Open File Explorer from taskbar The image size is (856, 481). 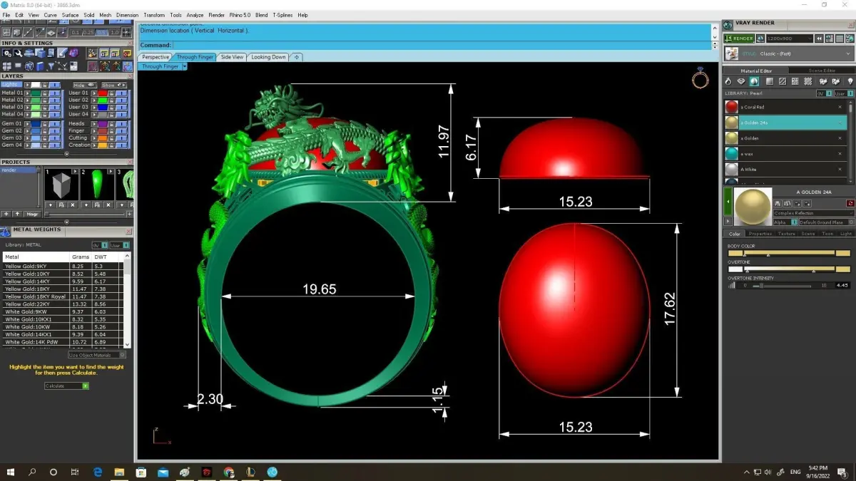pyautogui.click(x=119, y=472)
